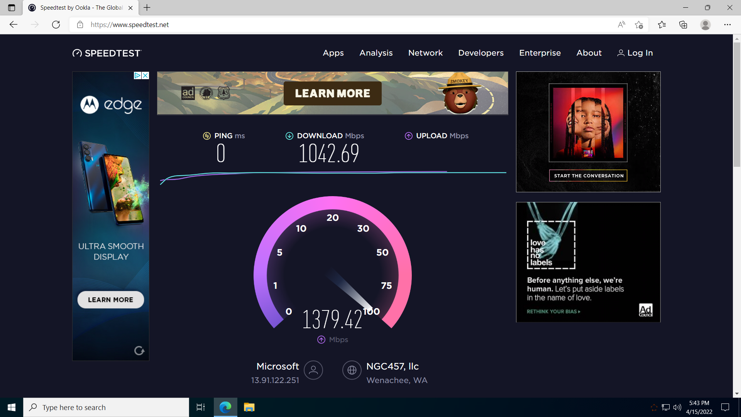
Task: Open File Explorer from the taskbar
Action: (x=249, y=407)
